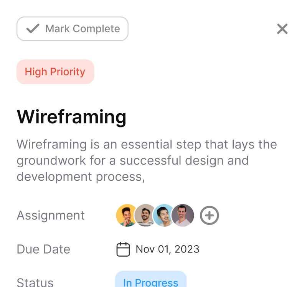Image resolution: width=307 pixels, height=287 pixels.
Task: Select the last assignee avatar on gray background
Action: [183, 215]
